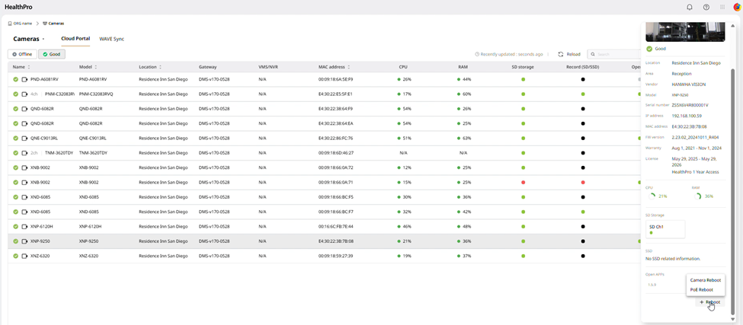
Task: Click the green status icon for XNZ-6320
Action: 15,256
